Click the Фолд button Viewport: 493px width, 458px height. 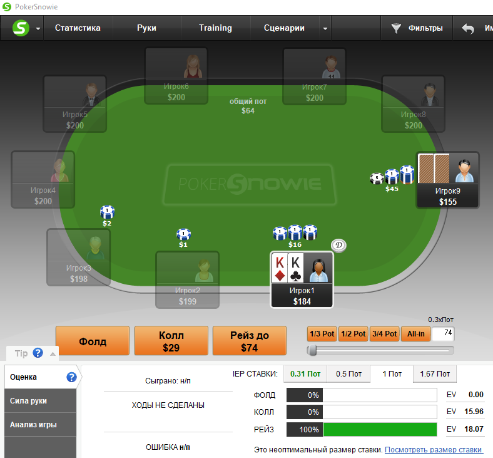pyautogui.click(x=93, y=341)
